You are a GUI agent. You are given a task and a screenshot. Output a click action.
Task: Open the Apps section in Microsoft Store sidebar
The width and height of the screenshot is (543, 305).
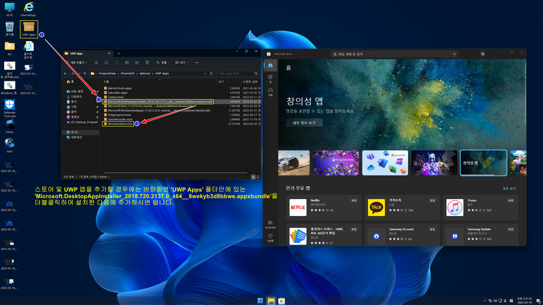pyautogui.click(x=271, y=79)
